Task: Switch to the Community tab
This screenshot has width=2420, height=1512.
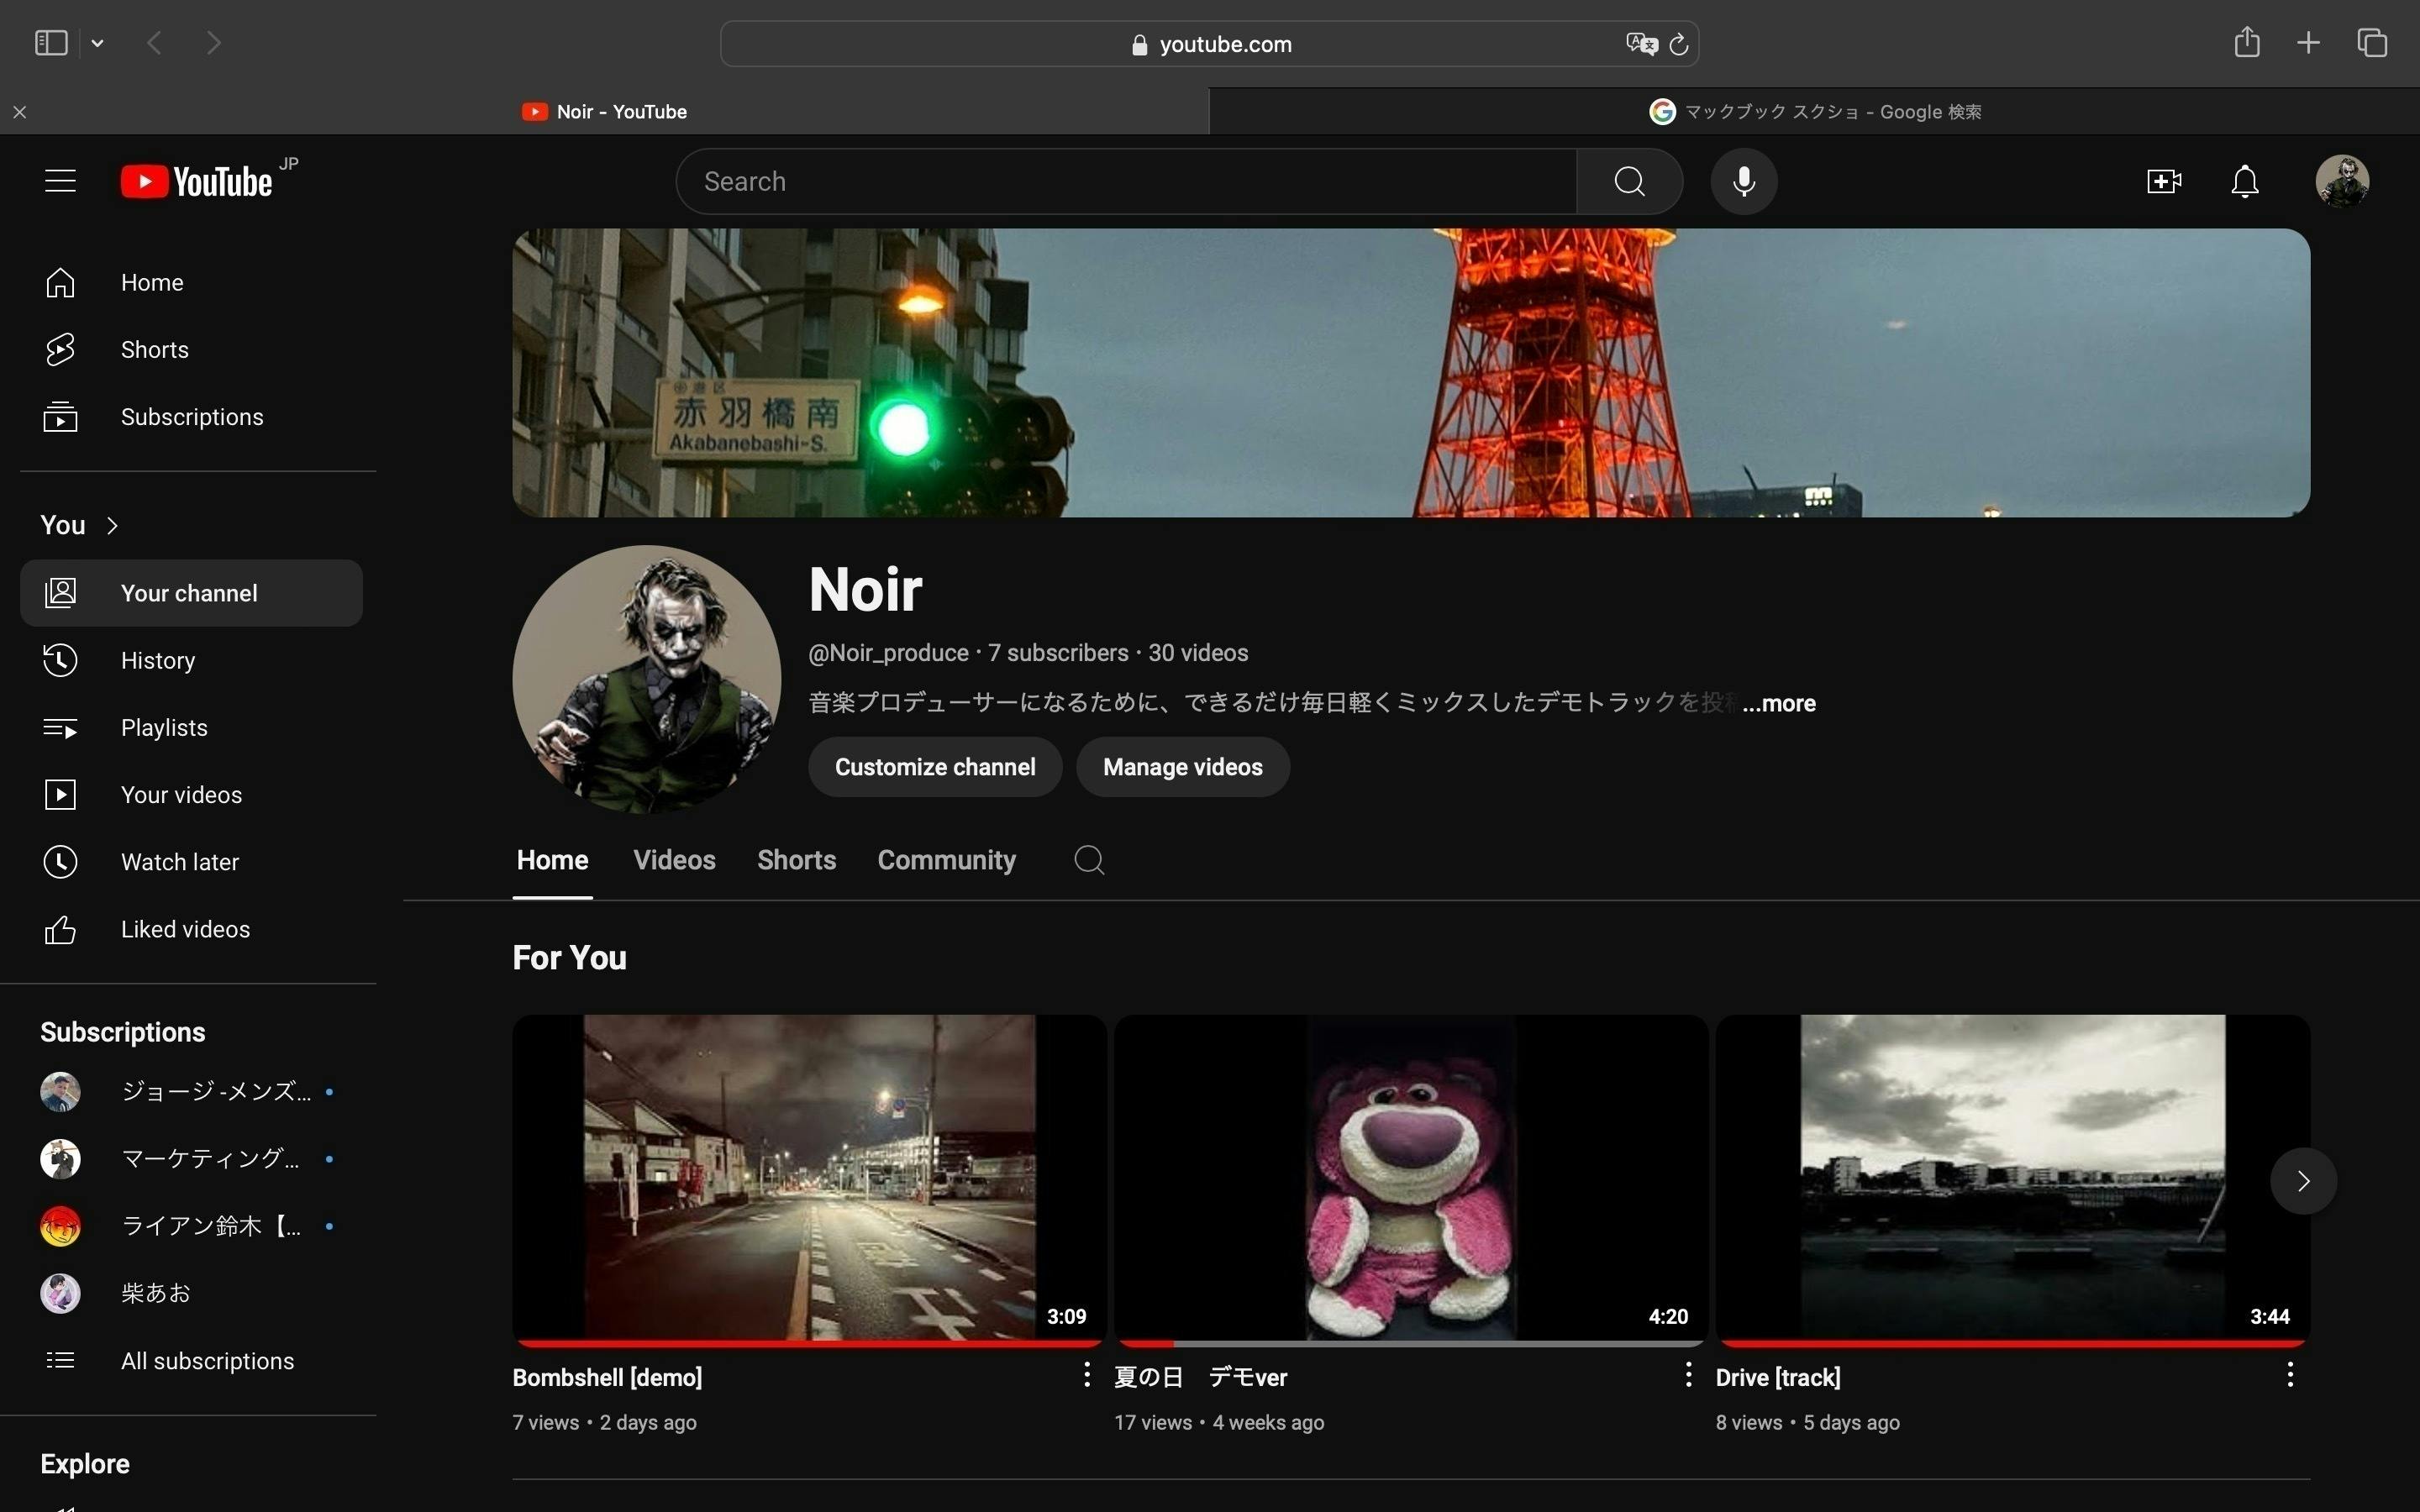Action: pyautogui.click(x=946, y=860)
